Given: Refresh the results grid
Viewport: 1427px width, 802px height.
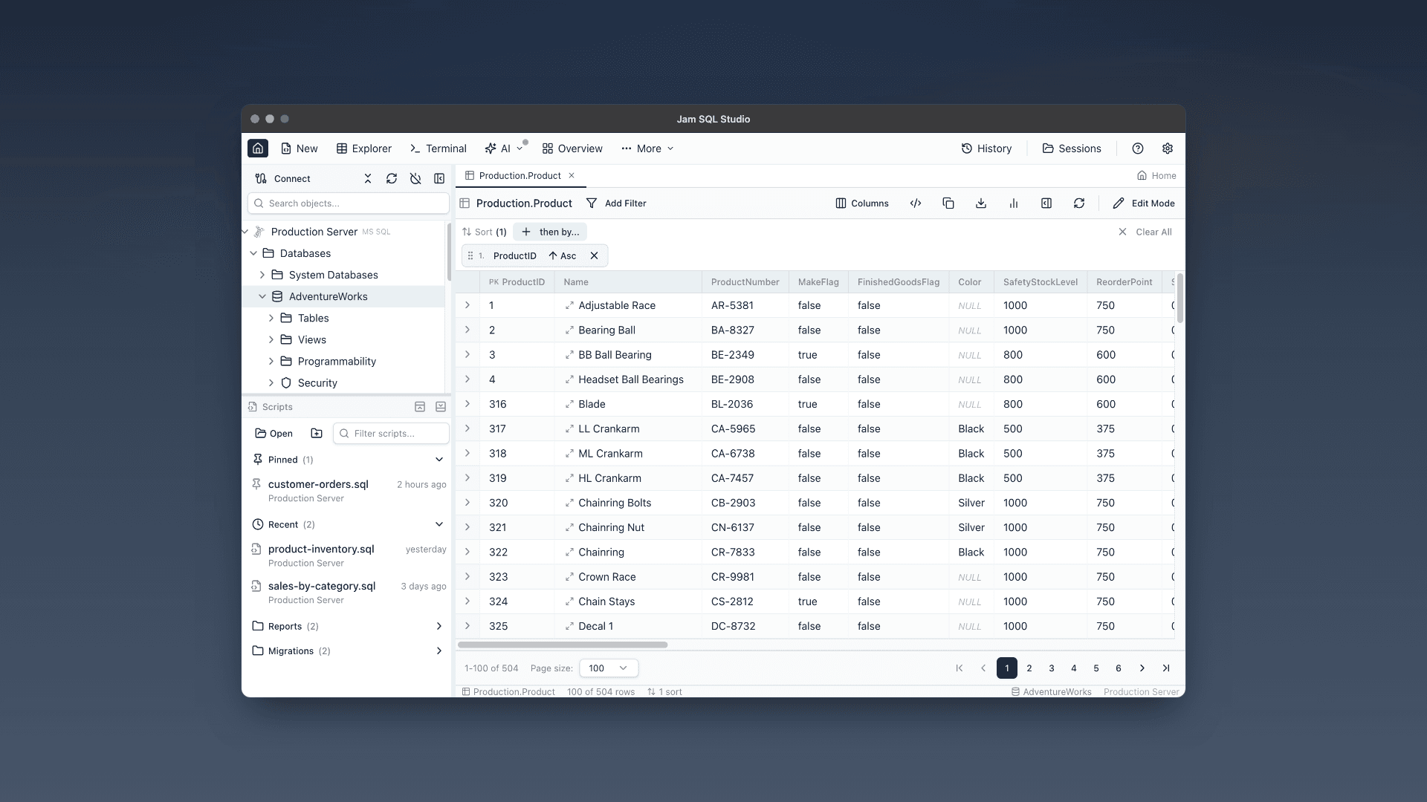Looking at the screenshot, I should click(x=1079, y=203).
